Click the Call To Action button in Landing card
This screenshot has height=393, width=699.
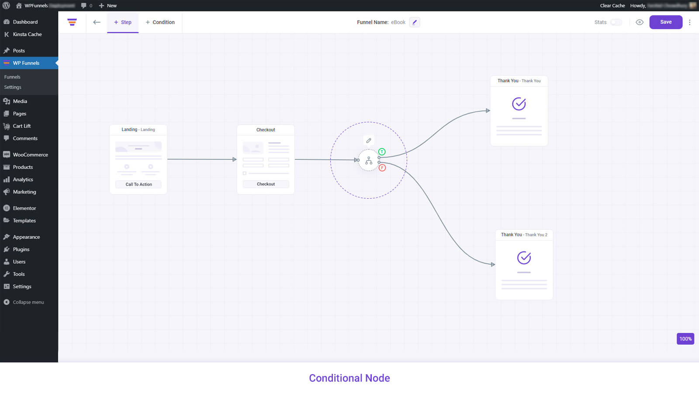tap(138, 184)
